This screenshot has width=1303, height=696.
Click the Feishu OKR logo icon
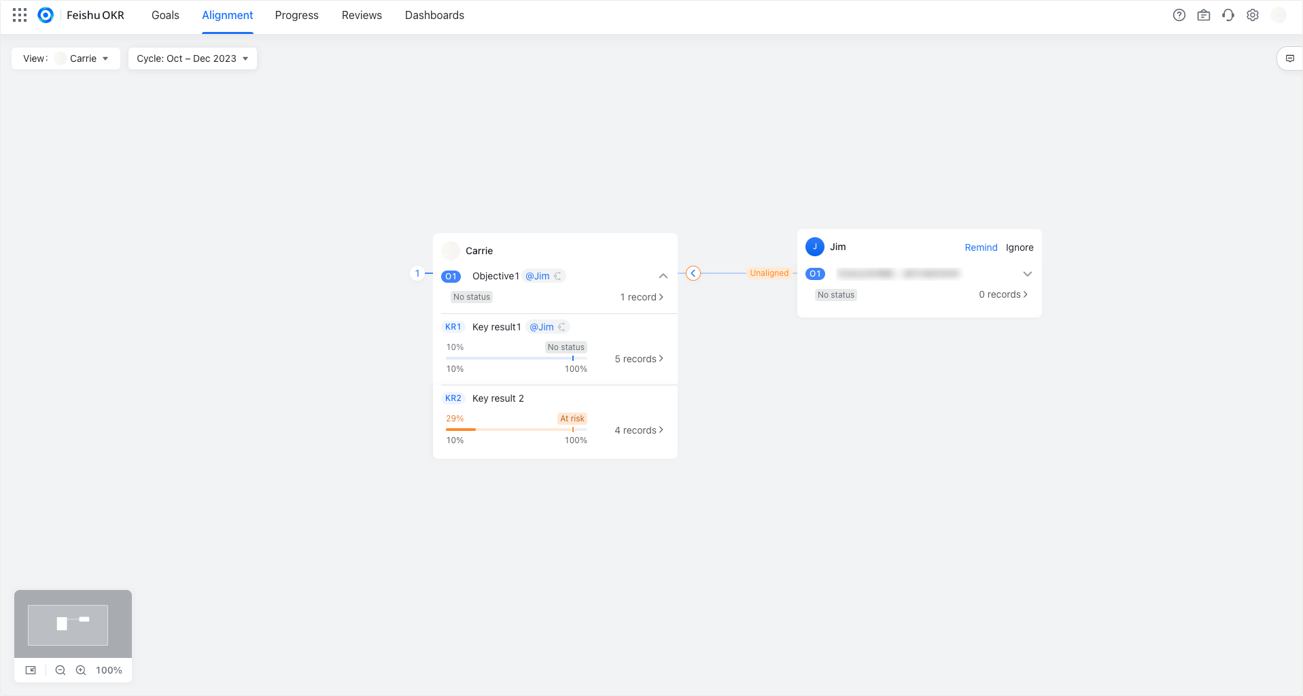pos(46,14)
